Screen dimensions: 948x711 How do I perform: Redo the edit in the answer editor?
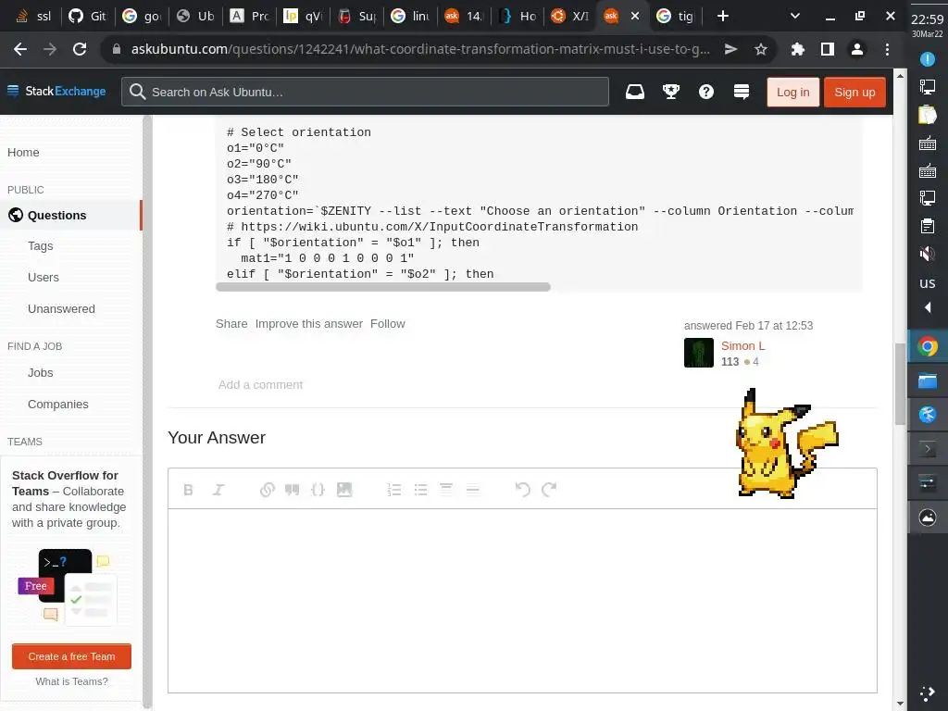coord(549,489)
